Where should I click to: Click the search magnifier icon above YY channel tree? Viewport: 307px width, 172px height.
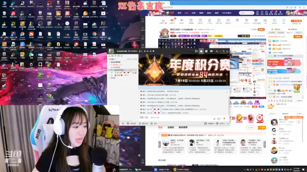click(122, 56)
